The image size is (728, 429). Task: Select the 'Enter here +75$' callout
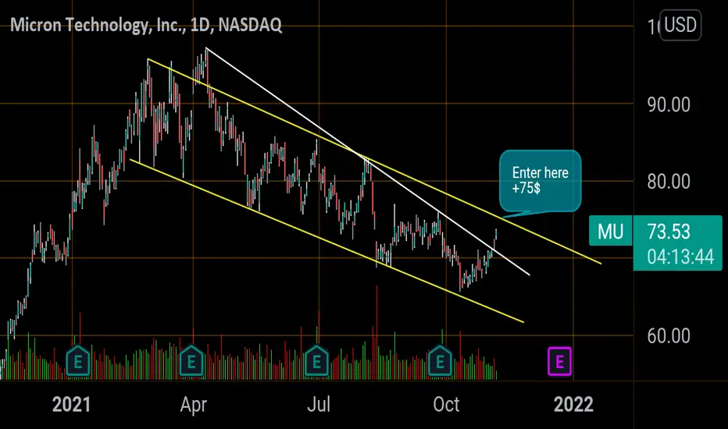tap(540, 181)
